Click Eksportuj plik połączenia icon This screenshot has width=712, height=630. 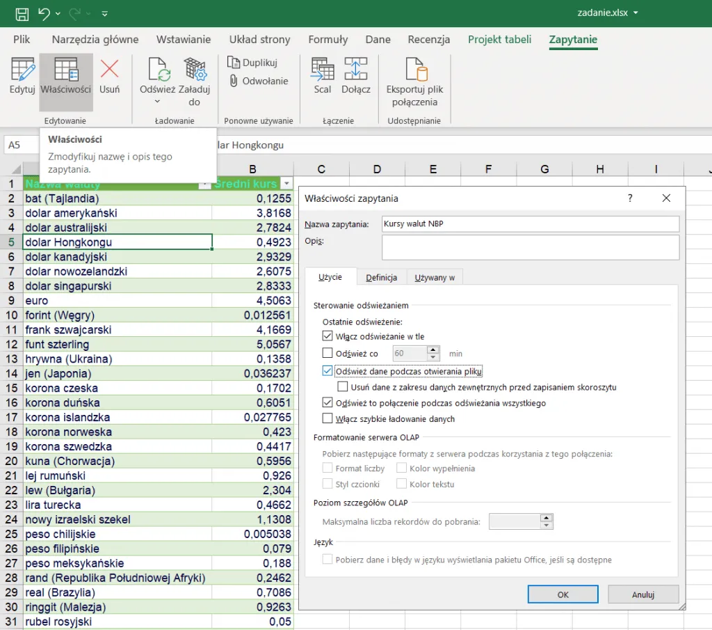[x=416, y=70]
